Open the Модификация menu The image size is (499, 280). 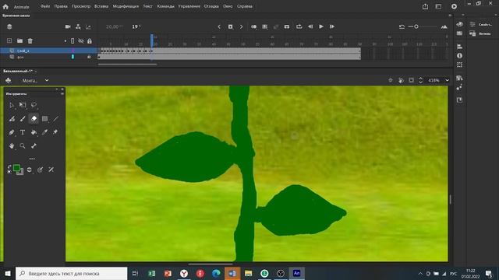pos(126,6)
